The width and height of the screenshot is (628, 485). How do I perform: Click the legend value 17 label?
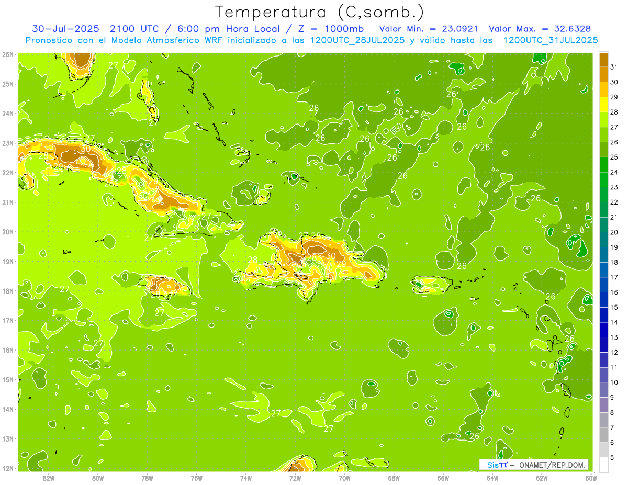click(614, 277)
